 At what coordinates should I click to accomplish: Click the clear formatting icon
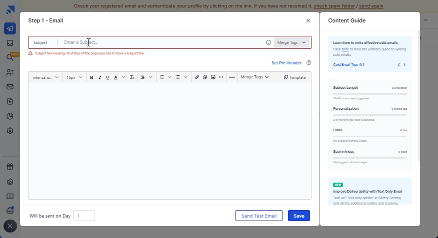(131, 77)
